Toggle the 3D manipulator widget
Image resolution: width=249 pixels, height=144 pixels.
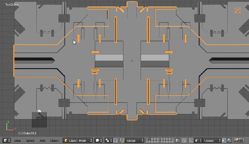[122, 140]
